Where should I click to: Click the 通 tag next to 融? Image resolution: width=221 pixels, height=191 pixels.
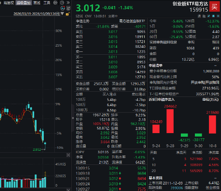coord(199,16)
